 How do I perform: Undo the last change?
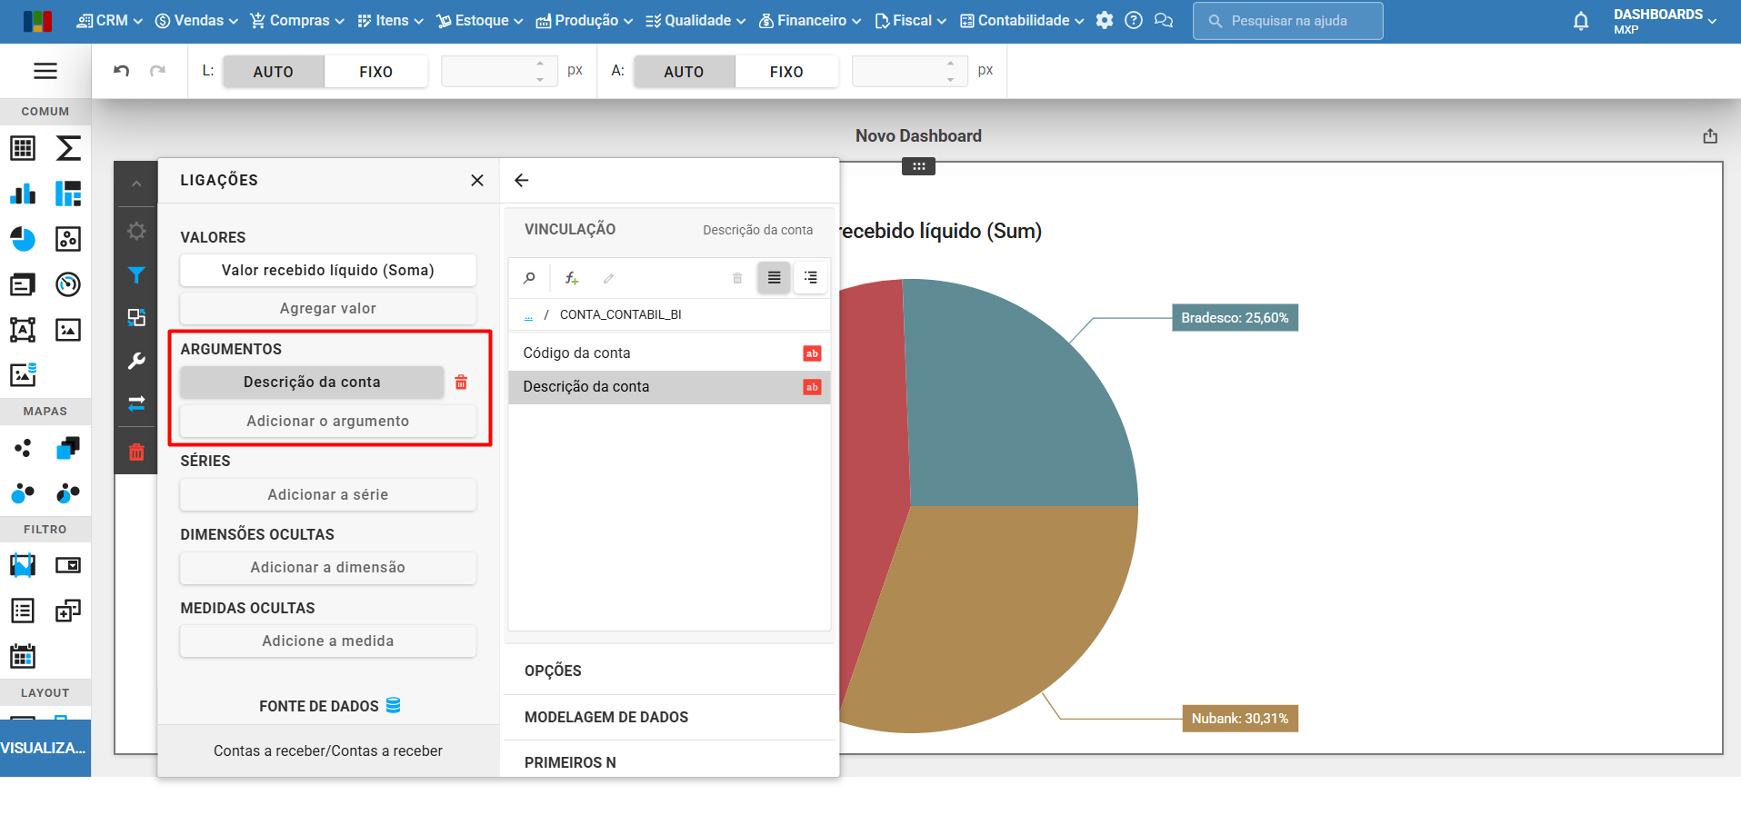121,71
